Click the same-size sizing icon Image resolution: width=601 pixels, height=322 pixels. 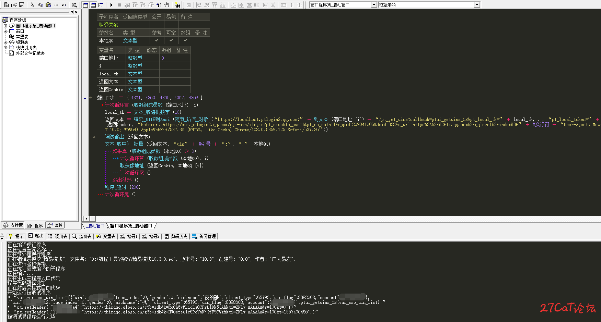click(x=299, y=5)
